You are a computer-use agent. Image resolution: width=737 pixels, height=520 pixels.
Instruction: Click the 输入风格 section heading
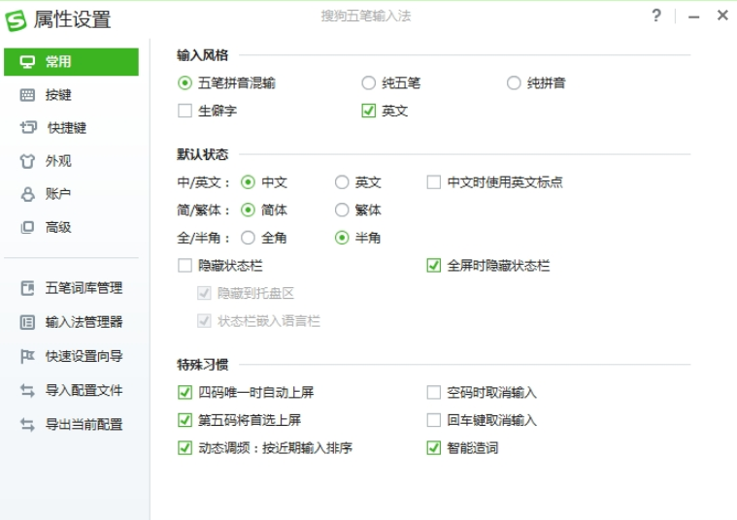pyautogui.click(x=203, y=55)
